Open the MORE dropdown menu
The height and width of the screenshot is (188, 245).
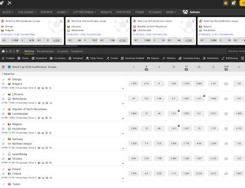tap(171, 12)
